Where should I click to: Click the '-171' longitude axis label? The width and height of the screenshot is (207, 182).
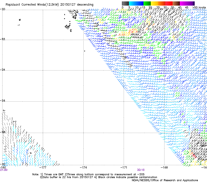(x=124, y=167)
